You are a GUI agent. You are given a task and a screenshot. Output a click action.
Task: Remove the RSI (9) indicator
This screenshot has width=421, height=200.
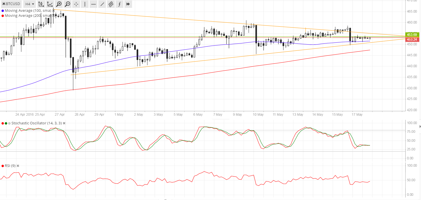click(x=18, y=166)
